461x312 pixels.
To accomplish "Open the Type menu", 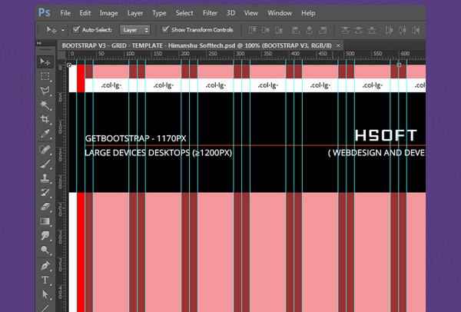I will [159, 13].
